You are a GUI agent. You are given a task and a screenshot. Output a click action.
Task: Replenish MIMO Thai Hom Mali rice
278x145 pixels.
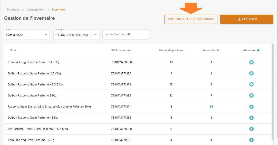[251, 129]
